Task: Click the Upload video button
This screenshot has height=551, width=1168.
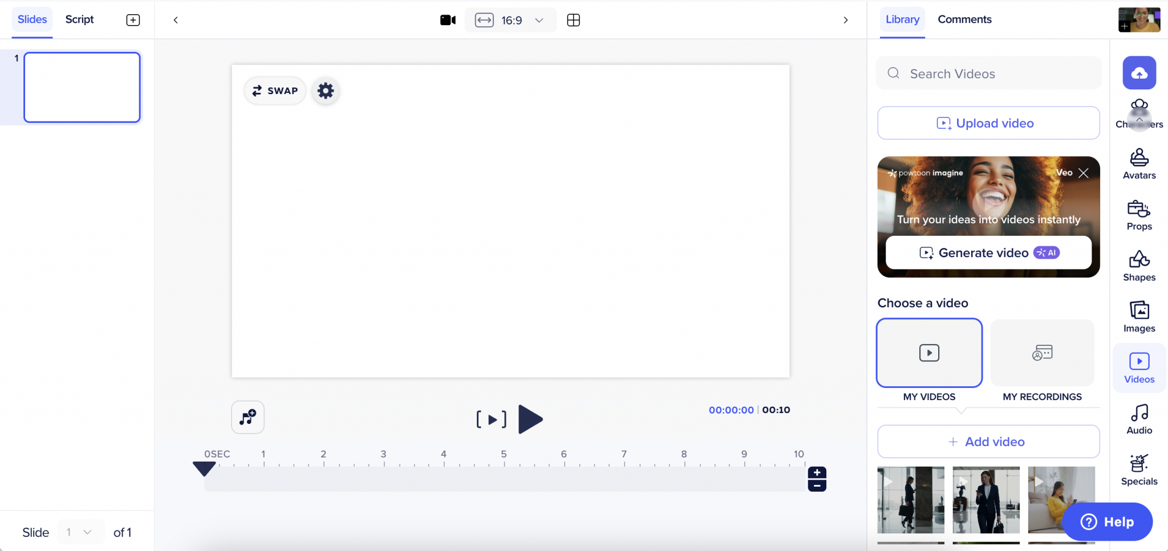Action: 988,123
